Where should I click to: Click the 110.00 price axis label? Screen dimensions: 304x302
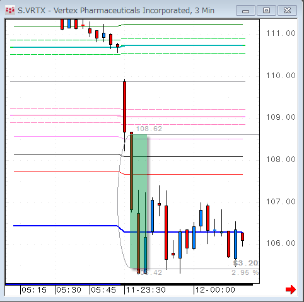pos(281,76)
